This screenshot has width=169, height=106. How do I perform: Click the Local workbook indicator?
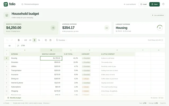[130, 4]
